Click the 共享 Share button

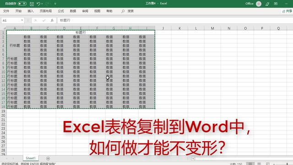click(287, 11)
